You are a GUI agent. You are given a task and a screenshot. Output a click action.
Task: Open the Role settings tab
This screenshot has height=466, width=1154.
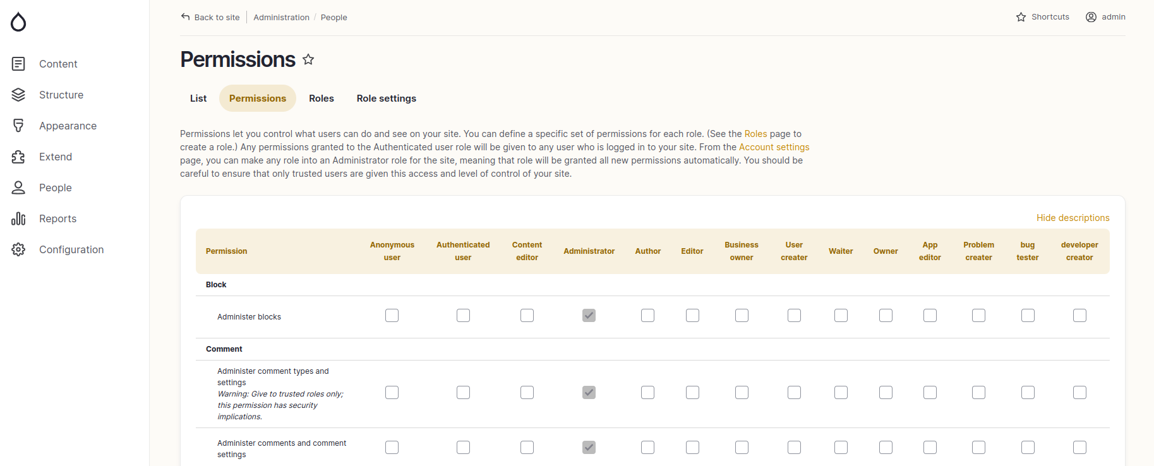coord(386,98)
